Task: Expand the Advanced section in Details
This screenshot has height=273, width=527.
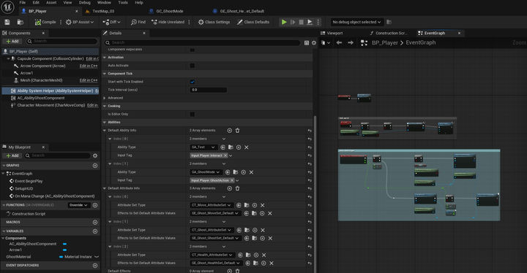Action: pyautogui.click(x=105, y=98)
